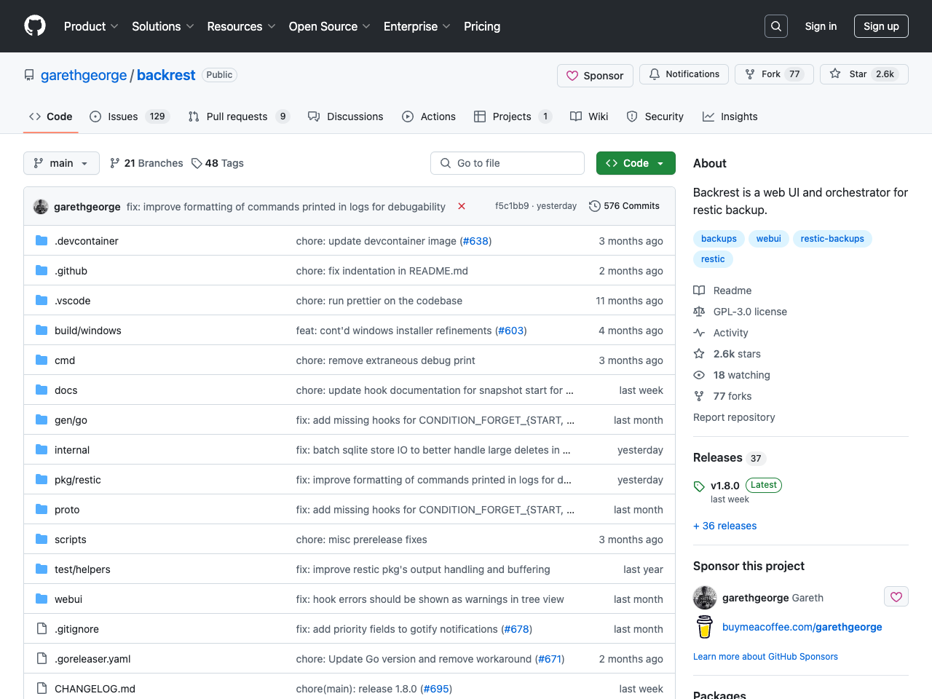The image size is (932, 699).
Task: Switch to the Pull requests tab
Action: point(239,116)
